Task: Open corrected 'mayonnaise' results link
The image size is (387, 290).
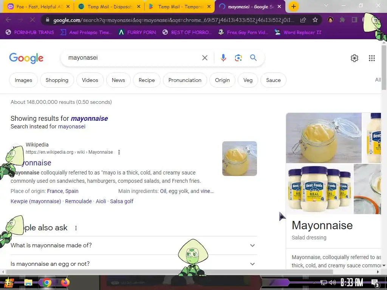Action: point(89,119)
